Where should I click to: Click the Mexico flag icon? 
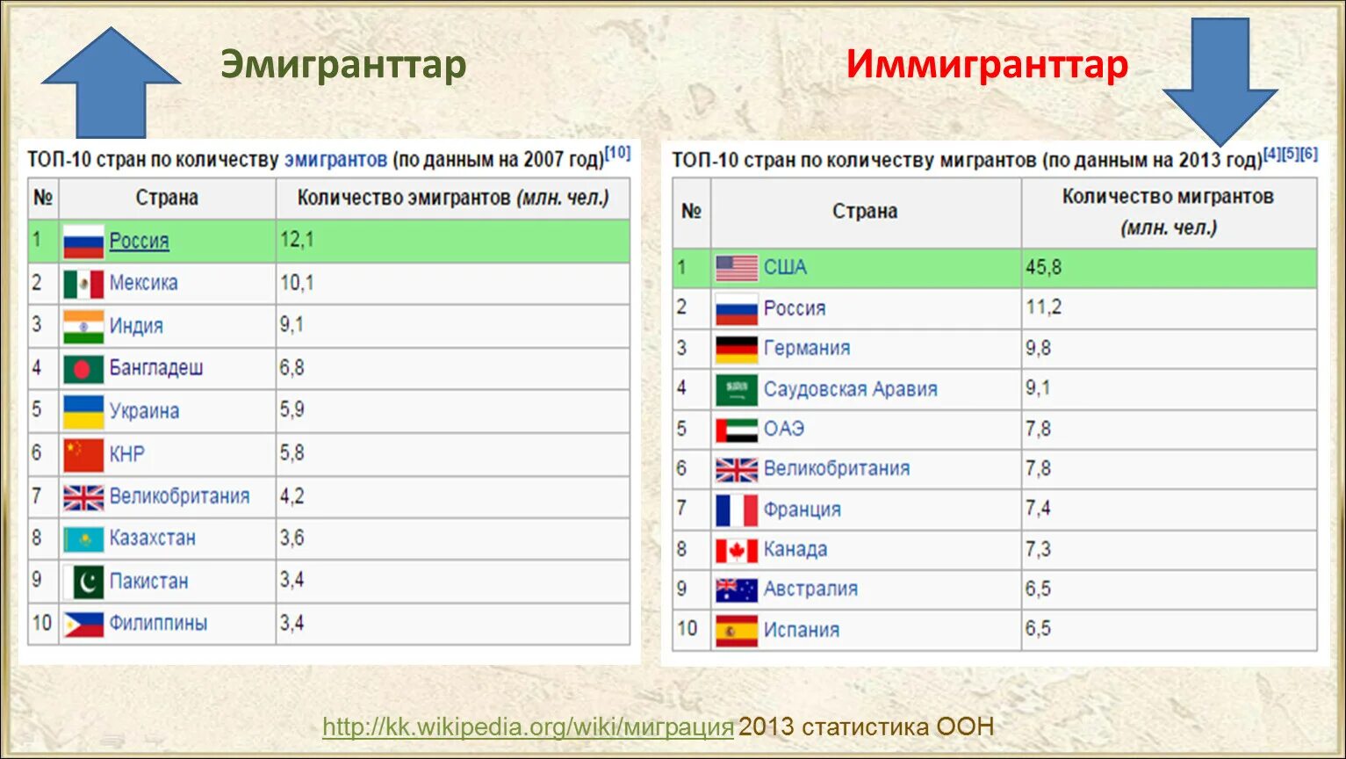pos(83,284)
